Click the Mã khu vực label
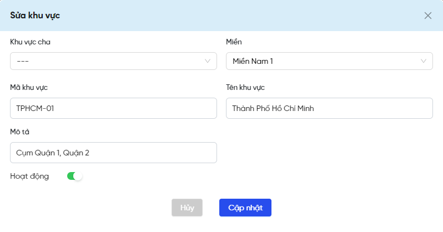Screen dimensions: 443x232 click(32, 87)
